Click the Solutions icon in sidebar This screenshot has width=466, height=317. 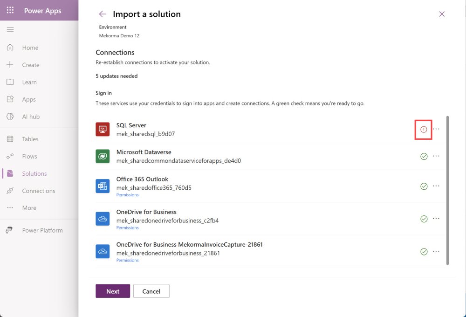pyautogui.click(x=10, y=173)
